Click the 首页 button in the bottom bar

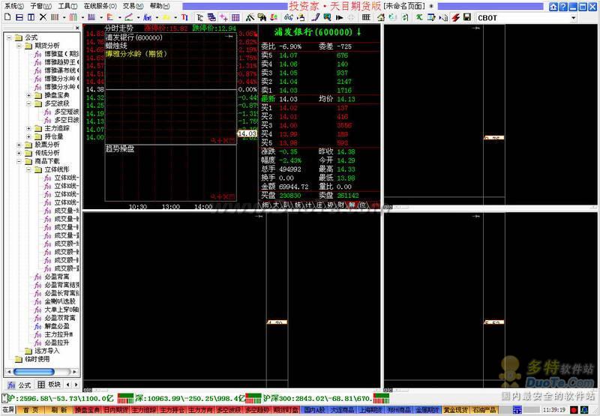click(x=31, y=410)
